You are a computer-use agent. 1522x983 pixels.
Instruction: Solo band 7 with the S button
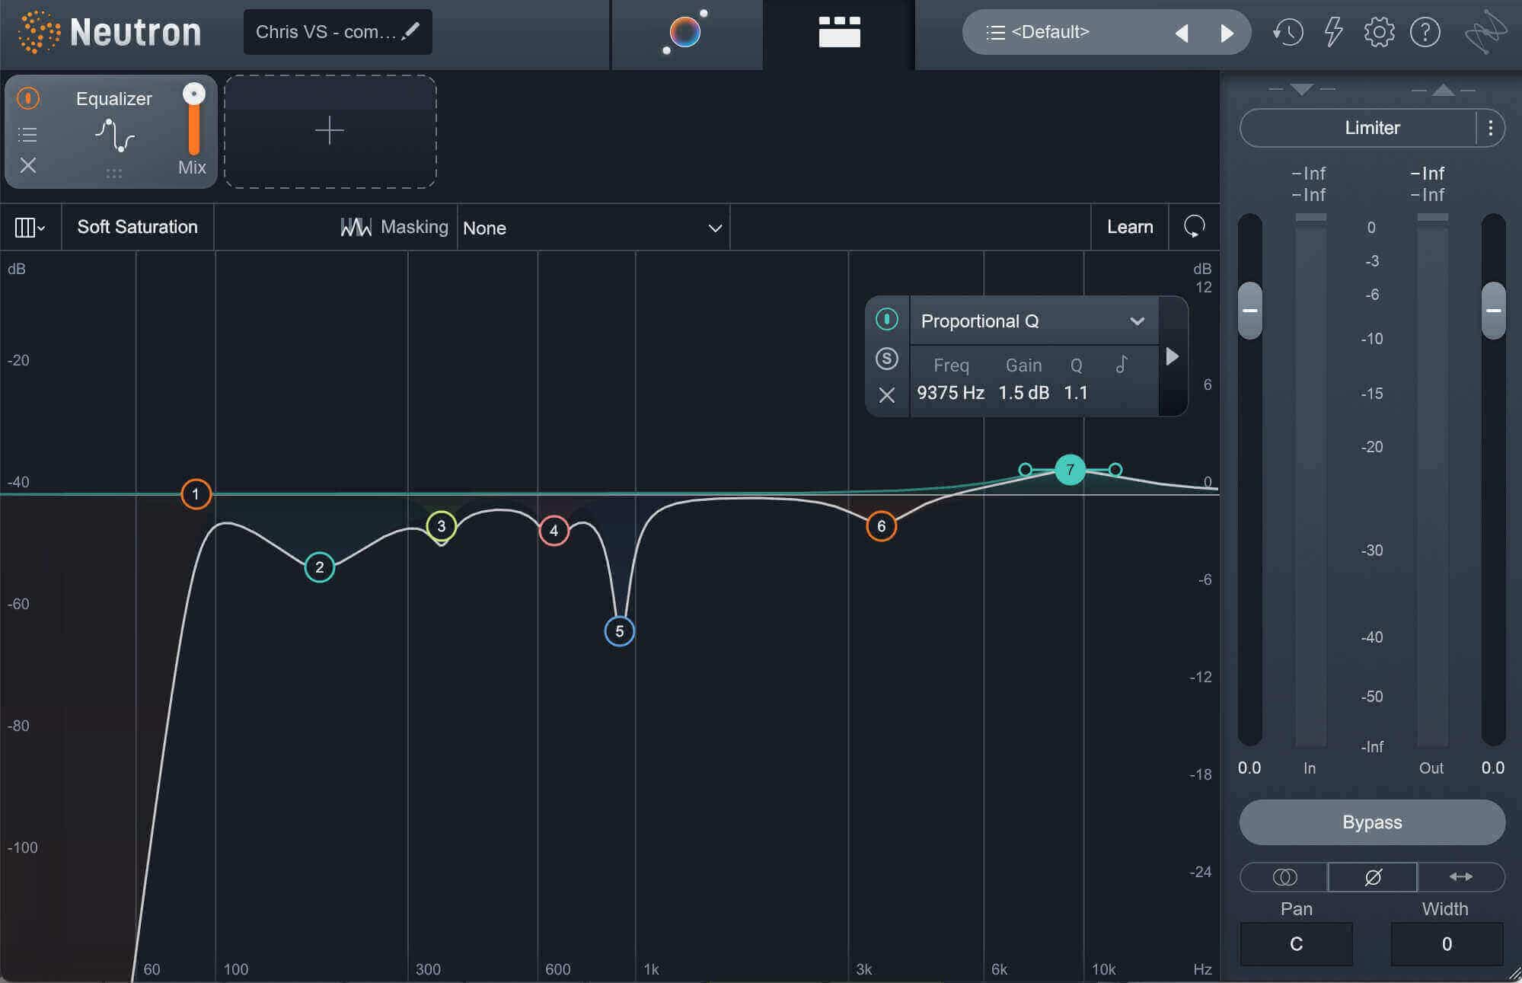[x=886, y=358]
